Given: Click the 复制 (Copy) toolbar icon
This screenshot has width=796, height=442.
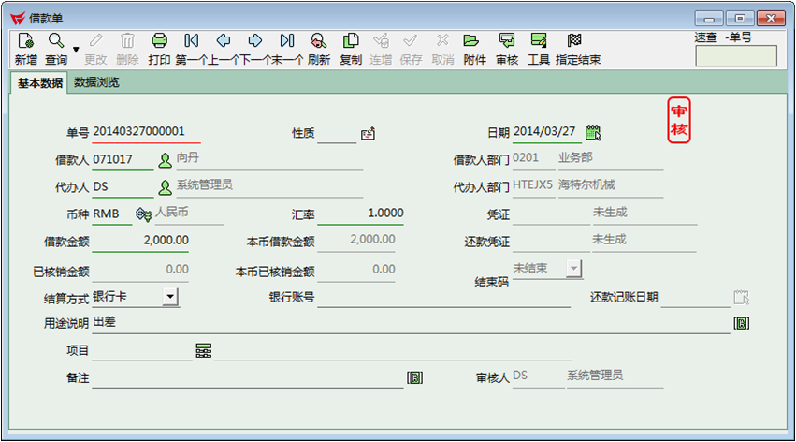Looking at the screenshot, I should pos(351,41).
